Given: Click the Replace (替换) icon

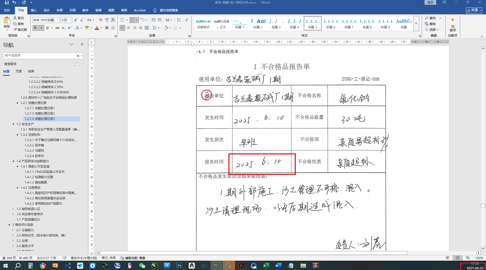Looking at the screenshot, I should [x=427, y=24].
